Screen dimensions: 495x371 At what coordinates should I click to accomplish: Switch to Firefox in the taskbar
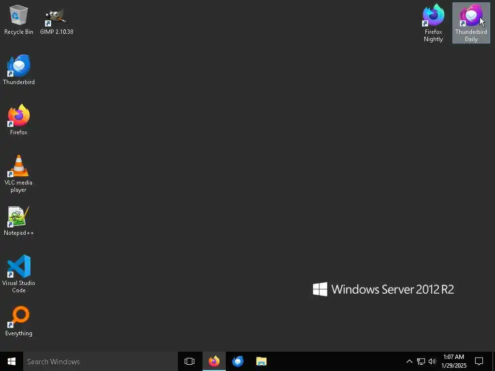point(214,361)
